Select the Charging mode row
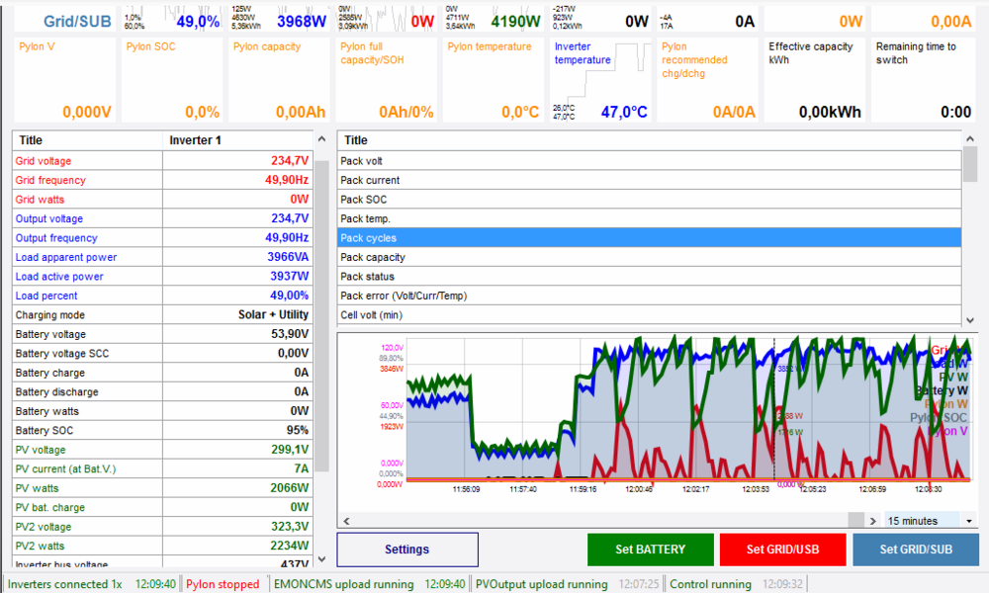Viewport: 989px width, 593px height. pyautogui.click(x=162, y=315)
